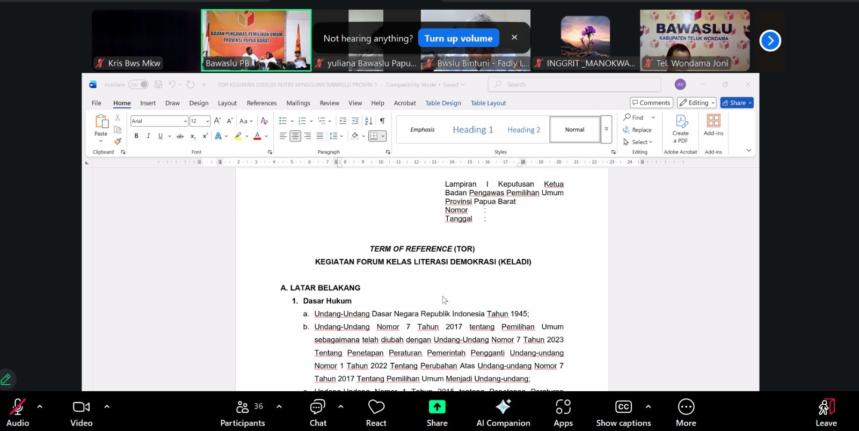Toggle justify alignment
859x431 pixels.
pos(320,136)
